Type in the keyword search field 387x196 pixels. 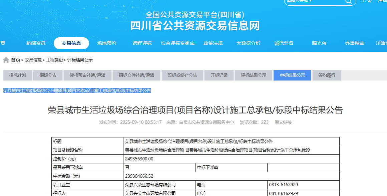(314, 1)
